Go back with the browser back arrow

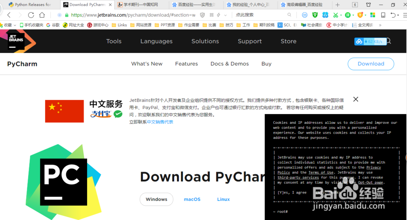[9, 15]
